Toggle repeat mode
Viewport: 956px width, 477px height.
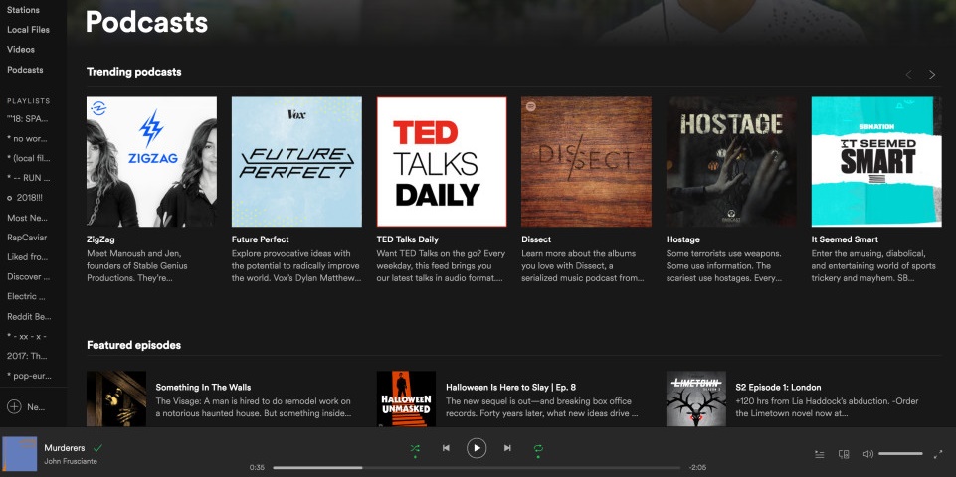538,448
